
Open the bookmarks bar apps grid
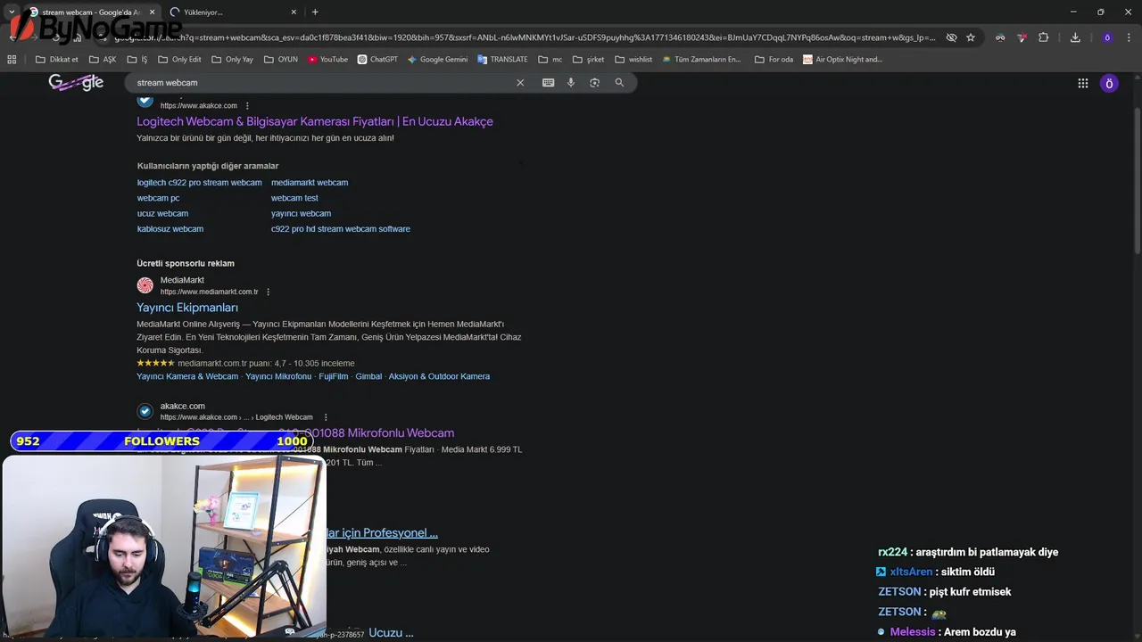[12, 59]
